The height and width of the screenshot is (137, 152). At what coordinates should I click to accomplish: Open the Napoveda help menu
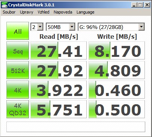point(63,12)
